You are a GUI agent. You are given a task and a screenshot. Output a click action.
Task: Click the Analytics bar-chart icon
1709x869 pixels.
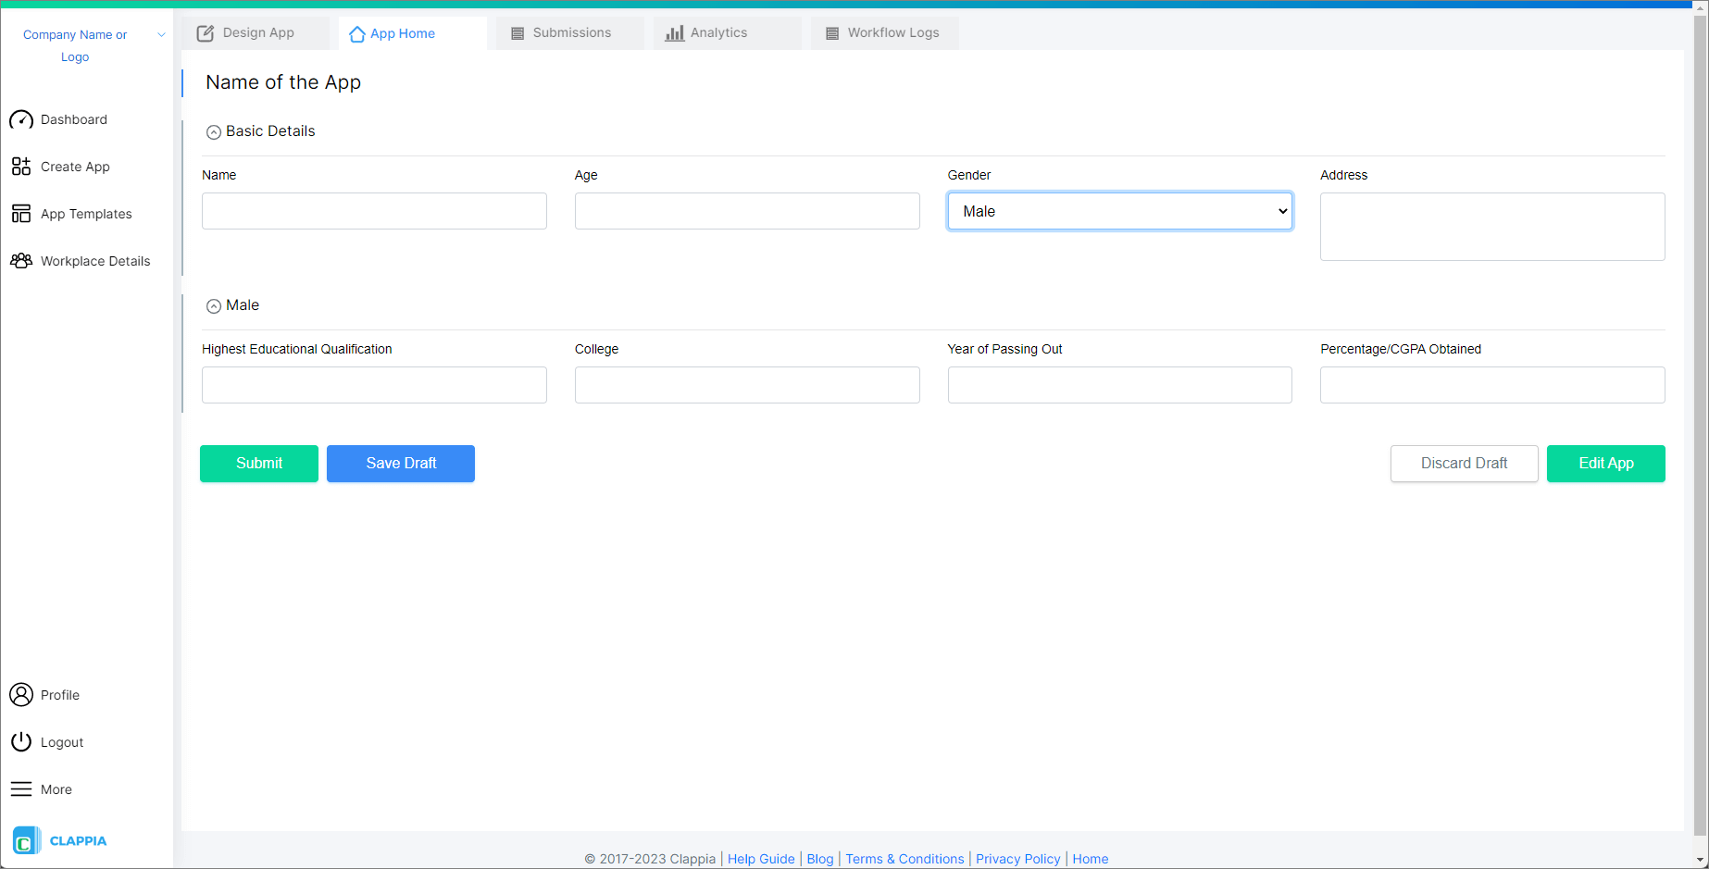673,32
